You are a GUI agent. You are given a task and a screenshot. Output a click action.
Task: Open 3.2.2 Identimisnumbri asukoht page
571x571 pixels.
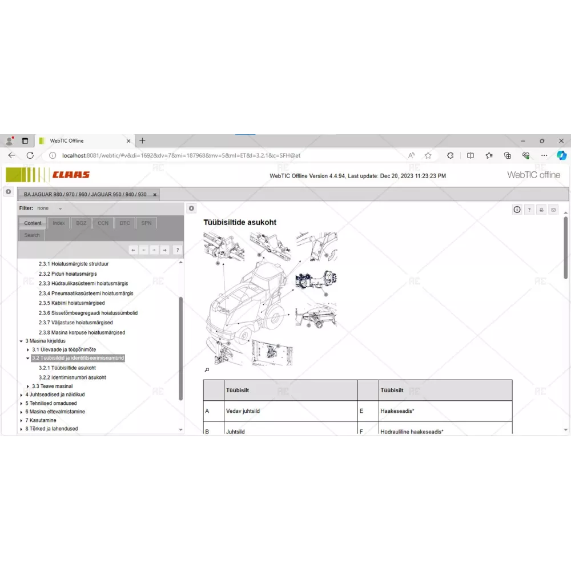pos(72,377)
